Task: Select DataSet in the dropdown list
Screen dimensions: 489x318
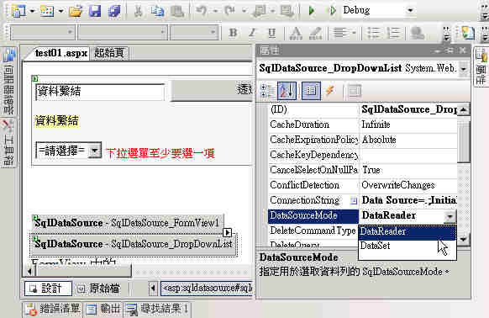Action: tap(407, 246)
